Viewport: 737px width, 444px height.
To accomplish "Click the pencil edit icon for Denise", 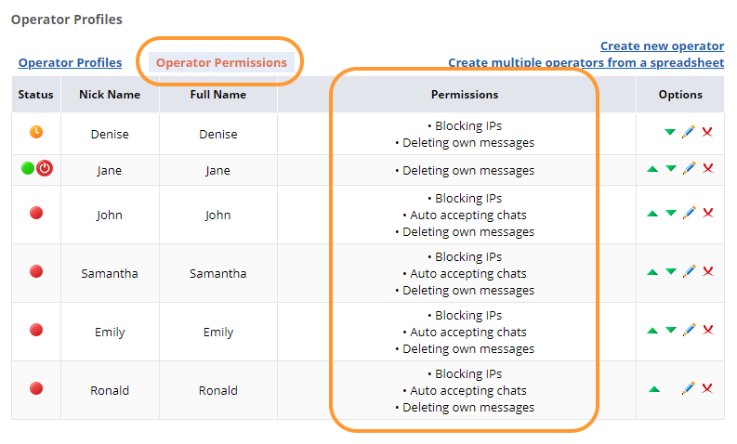I will pyautogui.click(x=689, y=133).
